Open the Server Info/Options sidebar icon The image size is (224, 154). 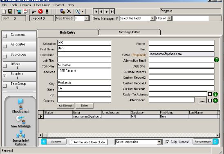[20, 138]
